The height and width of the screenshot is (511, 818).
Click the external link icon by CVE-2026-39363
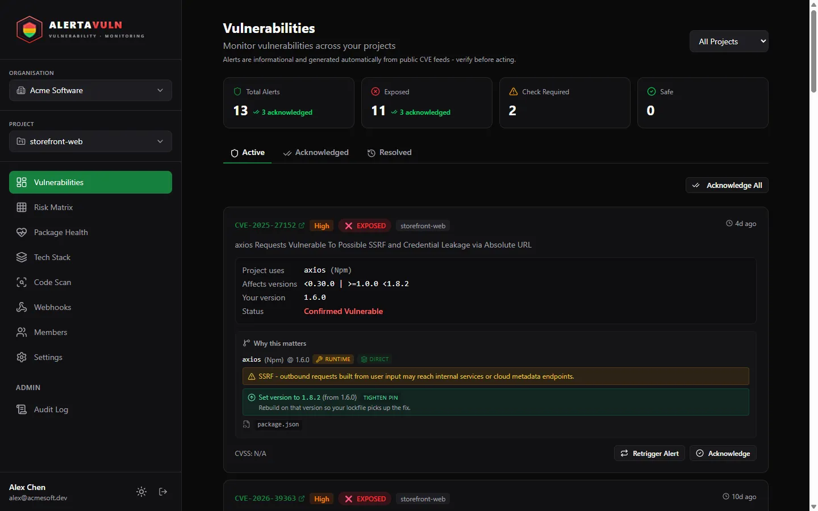[x=302, y=499]
